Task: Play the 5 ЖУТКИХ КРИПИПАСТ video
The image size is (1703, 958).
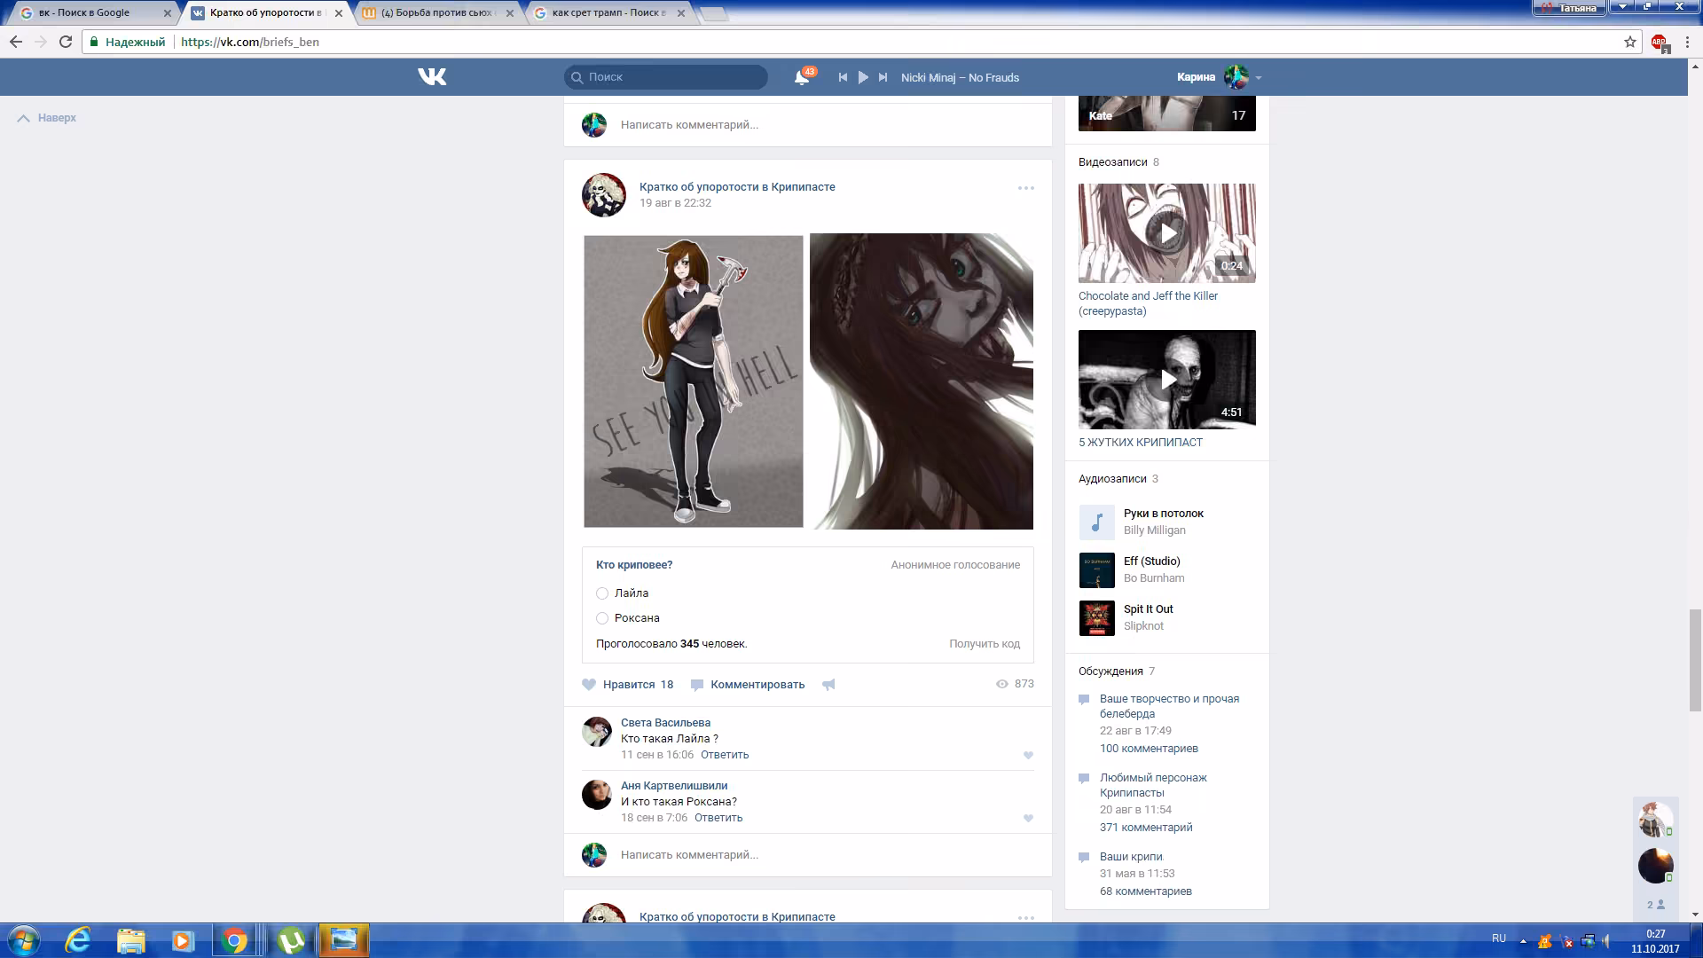Action: (1167, 380)
